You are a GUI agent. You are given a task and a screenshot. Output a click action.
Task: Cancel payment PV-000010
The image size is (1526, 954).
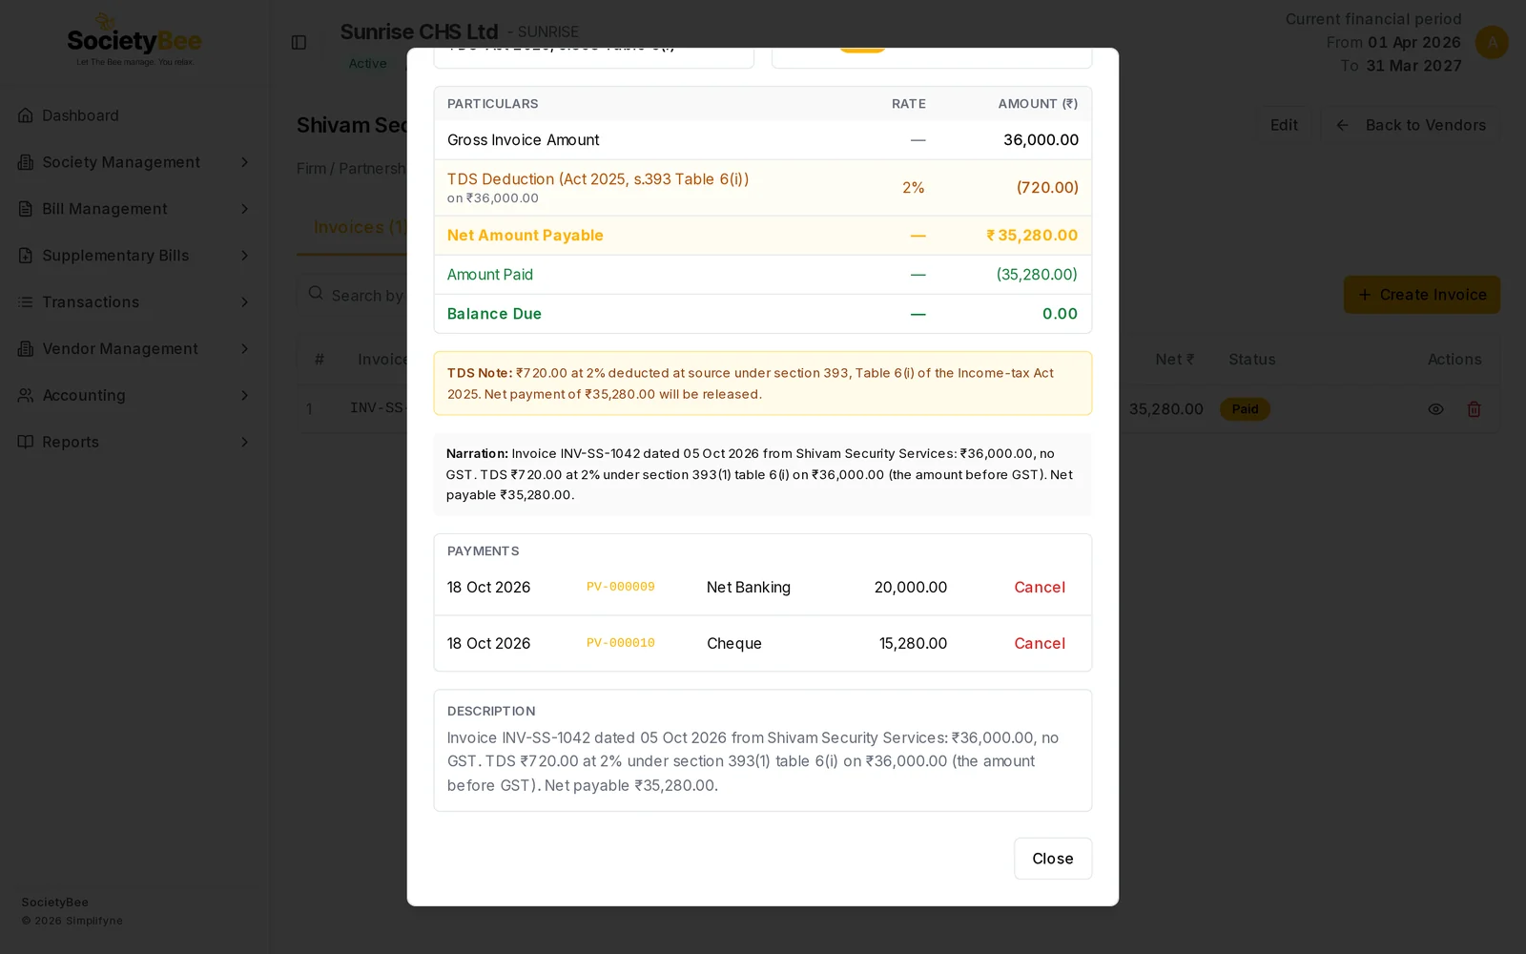(x=1040, y=644)
